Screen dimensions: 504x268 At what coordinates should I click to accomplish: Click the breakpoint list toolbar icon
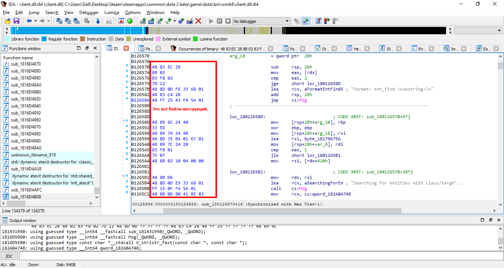click(318, 21)
